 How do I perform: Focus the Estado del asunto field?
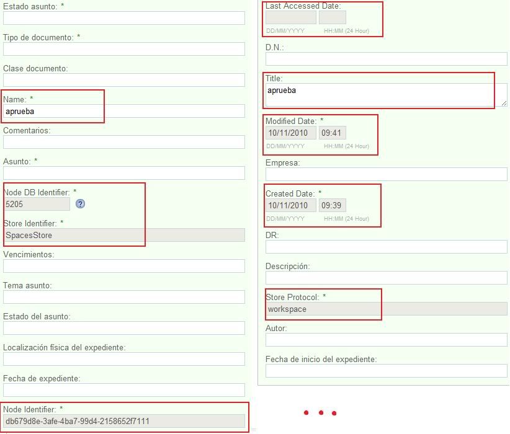(124, 328)
